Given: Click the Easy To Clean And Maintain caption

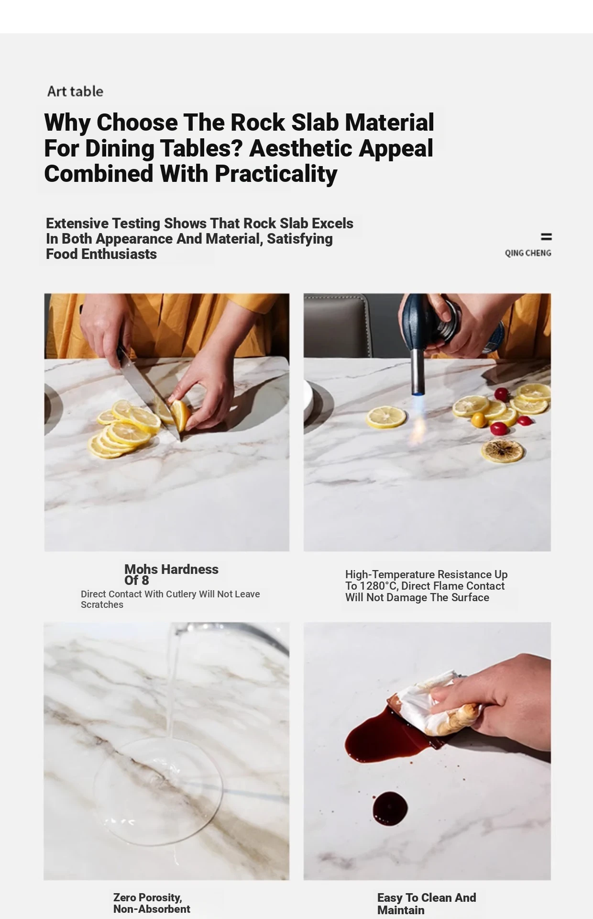Looking at the screenshot, I should coord(427,904).
